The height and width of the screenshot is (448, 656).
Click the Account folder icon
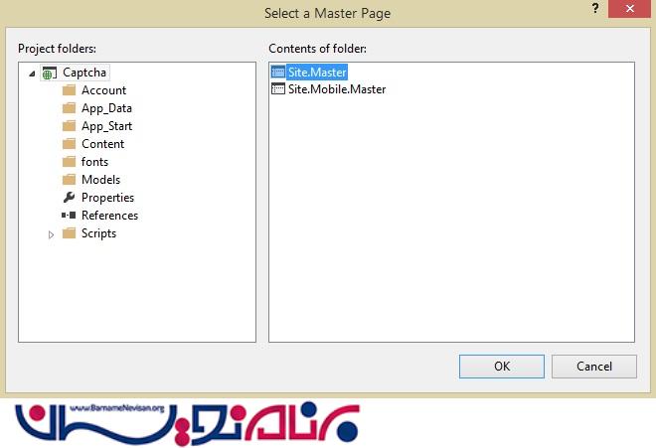69,90
